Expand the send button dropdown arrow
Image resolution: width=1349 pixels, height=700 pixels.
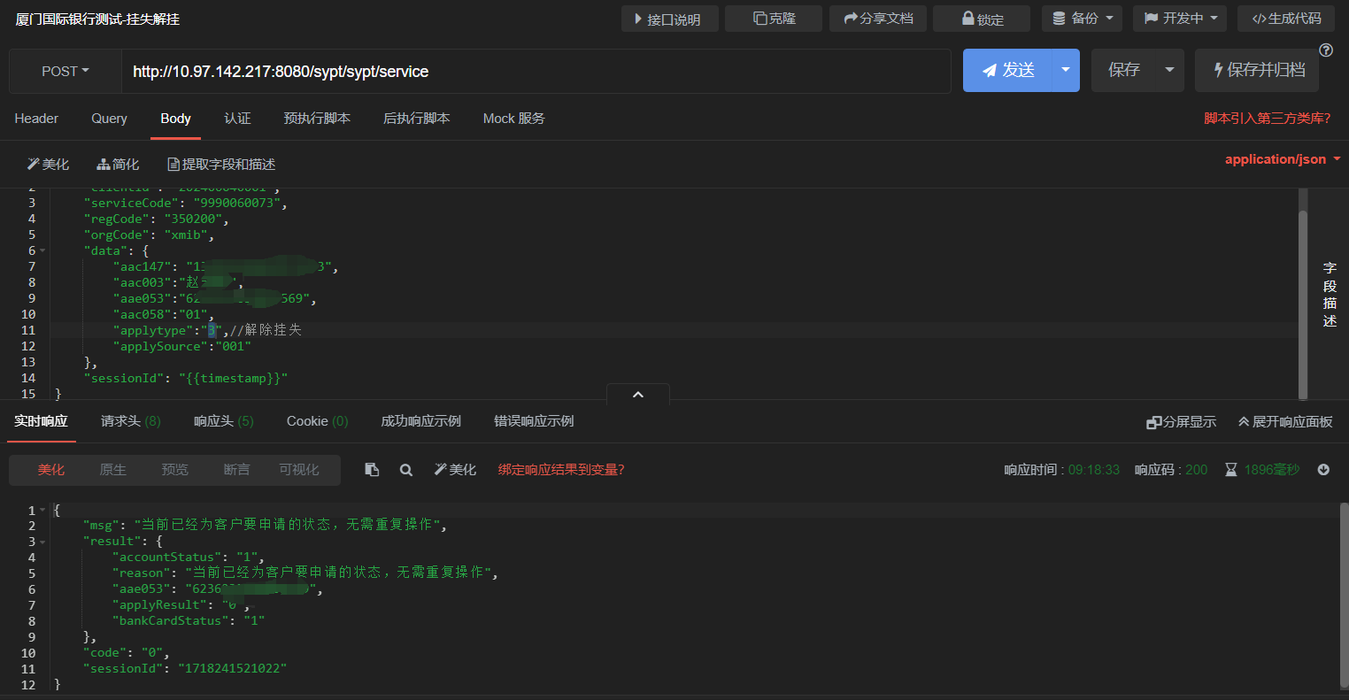1066,71
